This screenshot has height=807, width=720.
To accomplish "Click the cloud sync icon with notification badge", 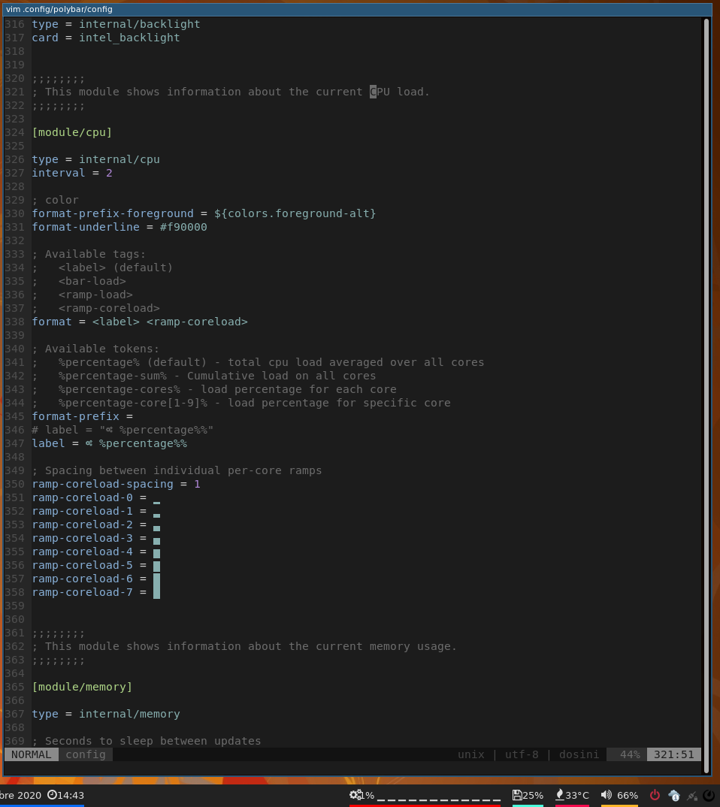I will tap(674, 794).
